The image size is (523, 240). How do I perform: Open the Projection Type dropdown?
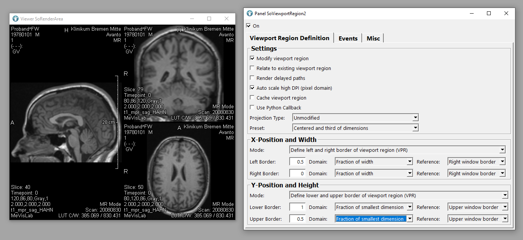[x=355, y=118]
